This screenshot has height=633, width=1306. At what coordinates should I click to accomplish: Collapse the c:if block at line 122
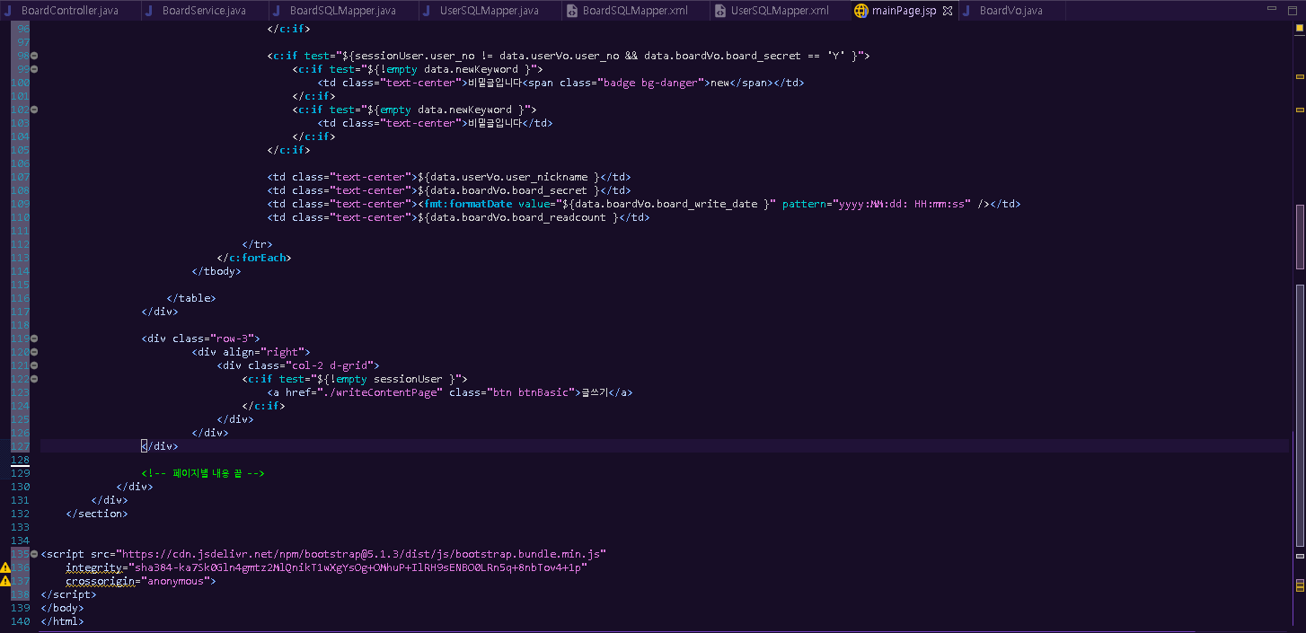(34, 379)
